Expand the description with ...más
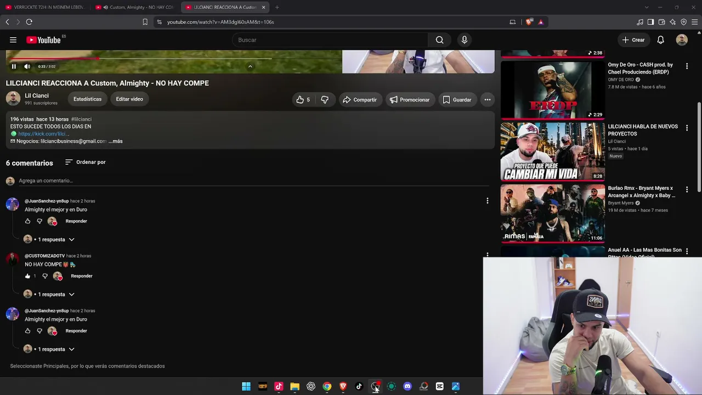This screenshot has height=395, width=702. (x=115, y=141)
